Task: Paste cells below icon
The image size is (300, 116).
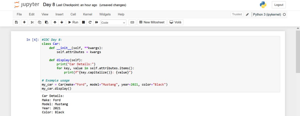Action: pos(46,22)
